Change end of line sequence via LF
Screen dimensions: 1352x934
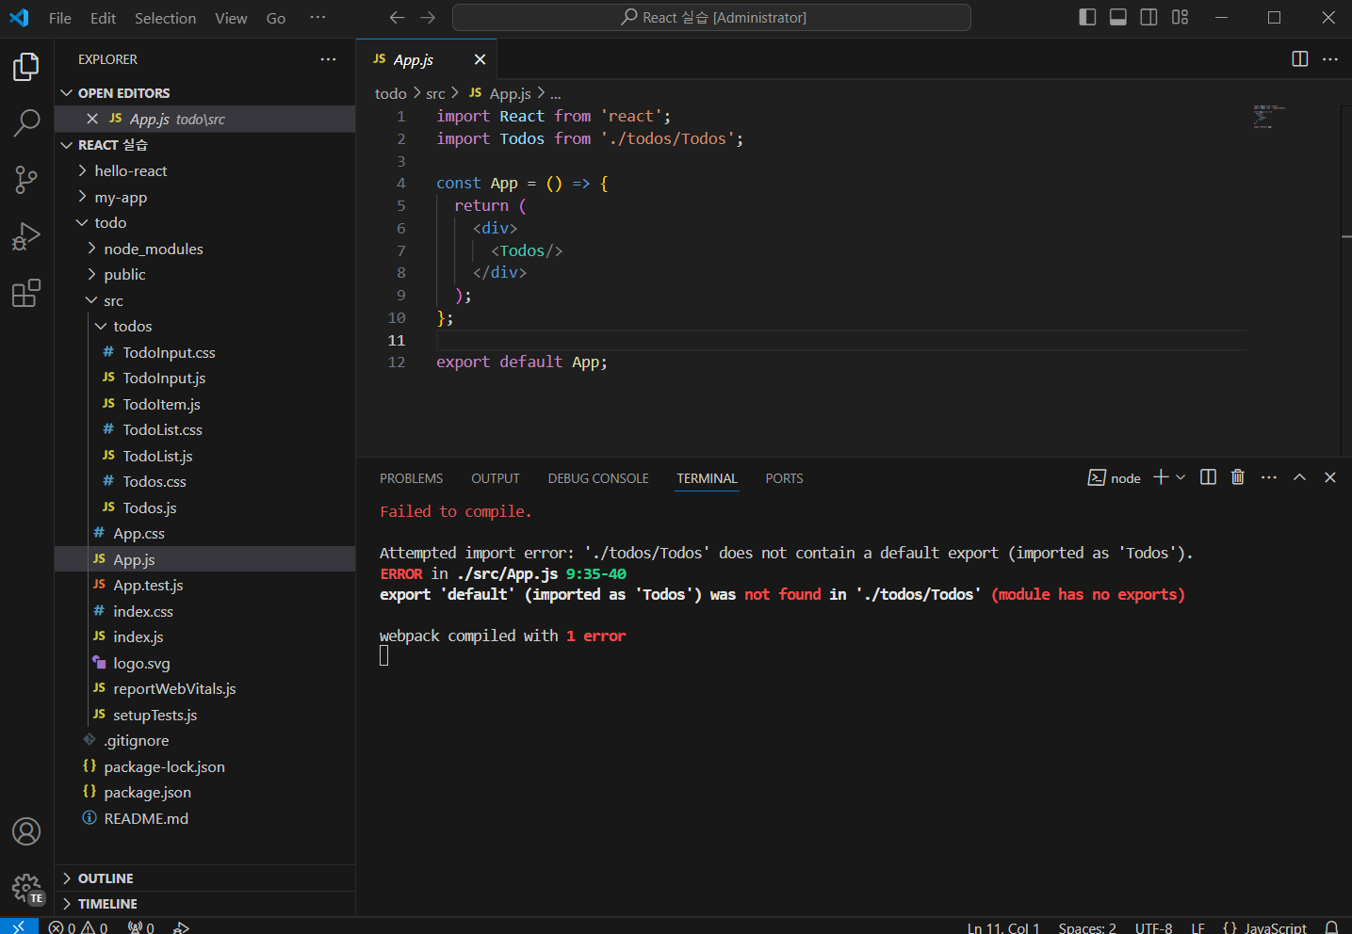[x=1198, y=927]
